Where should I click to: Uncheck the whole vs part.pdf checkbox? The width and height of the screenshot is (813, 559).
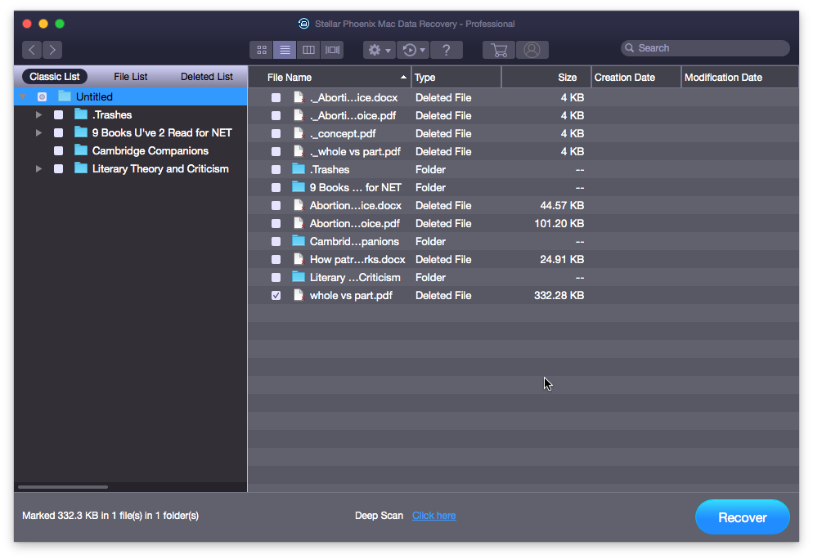click(x=276, y=295)
